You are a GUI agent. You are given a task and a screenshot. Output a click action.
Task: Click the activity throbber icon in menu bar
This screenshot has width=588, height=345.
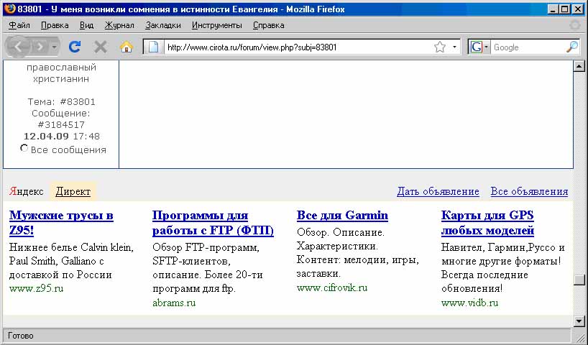coord(574,25)
